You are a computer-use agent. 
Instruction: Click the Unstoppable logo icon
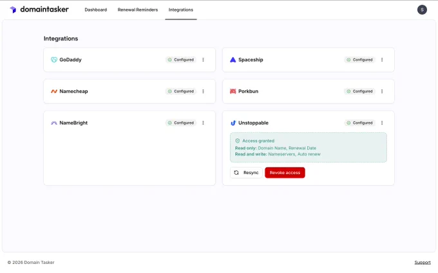(233, 123)
